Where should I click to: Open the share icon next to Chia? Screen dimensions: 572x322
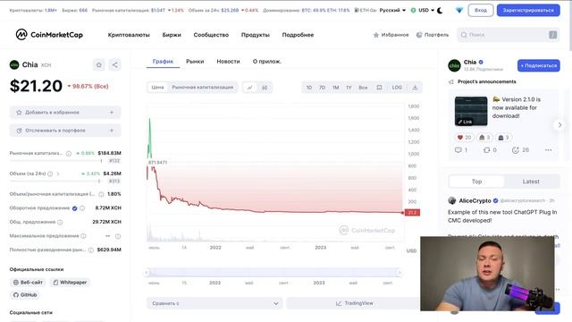click(x=115, y=65)
